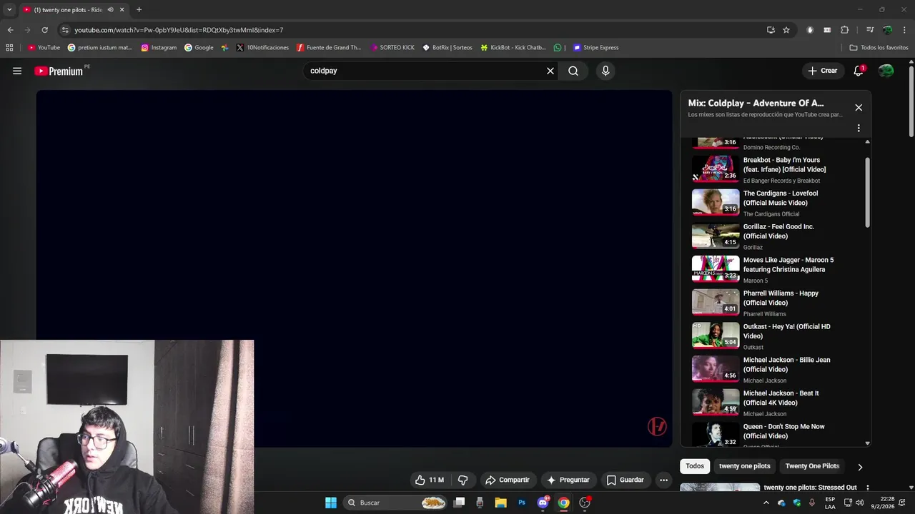Open the Stripe Express bookmark
The image size is (915, 514).
(596, 48)
